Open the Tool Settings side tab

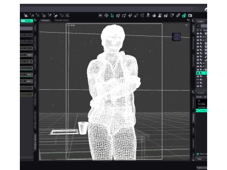(35, 100)
